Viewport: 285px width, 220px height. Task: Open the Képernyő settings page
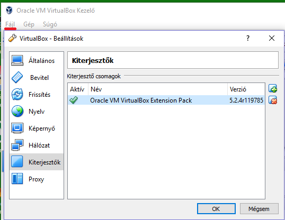click(x=37, y=129)
